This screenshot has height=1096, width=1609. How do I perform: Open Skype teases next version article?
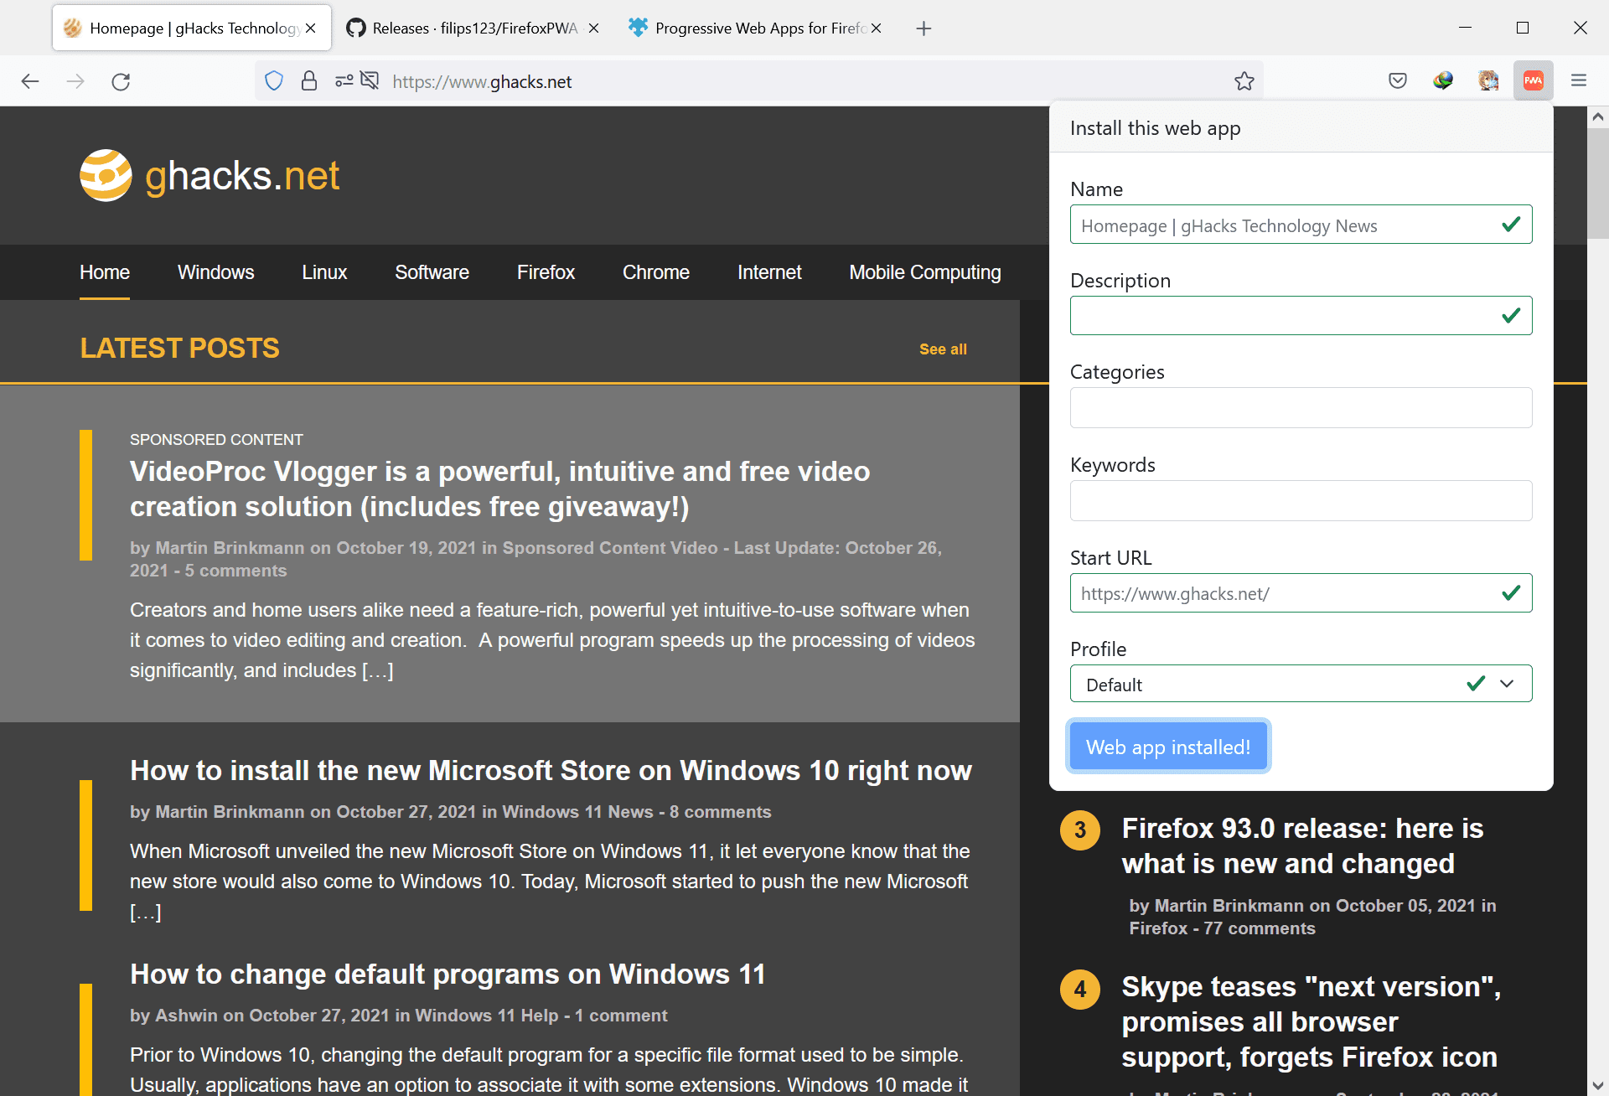point(1312,1022)
